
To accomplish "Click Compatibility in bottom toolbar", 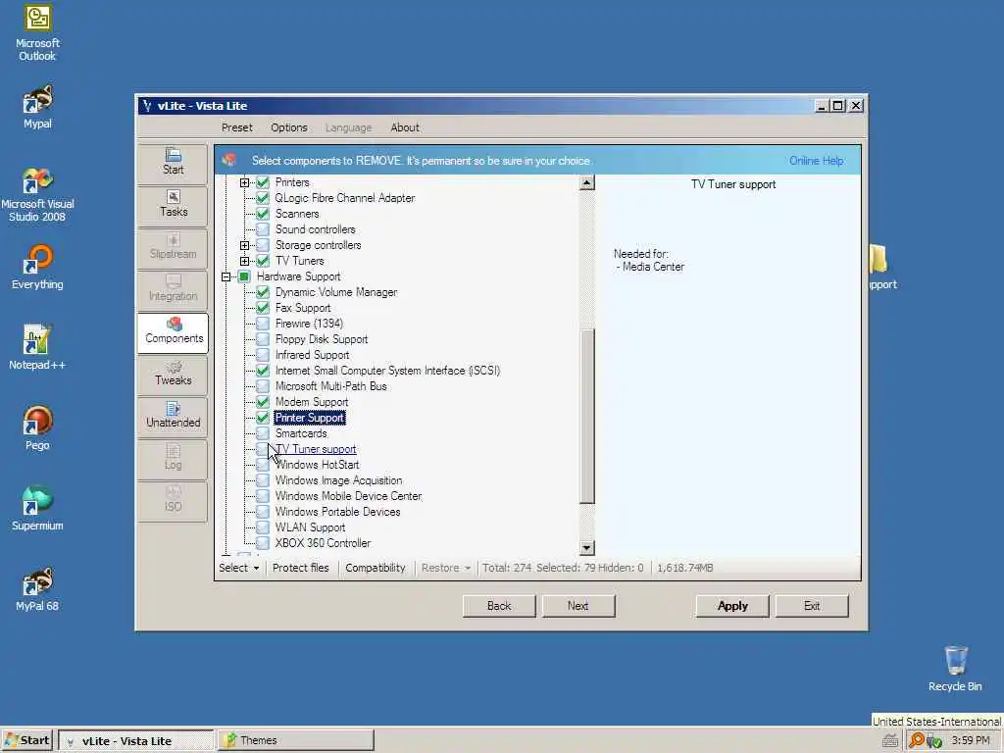I will [x=376, y=568].
